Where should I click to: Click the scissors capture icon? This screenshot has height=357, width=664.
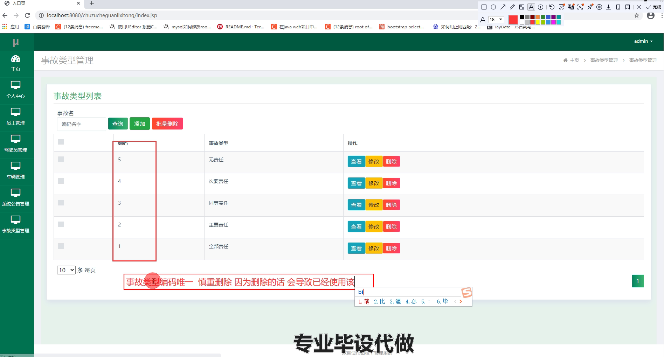tap(561, 7)
